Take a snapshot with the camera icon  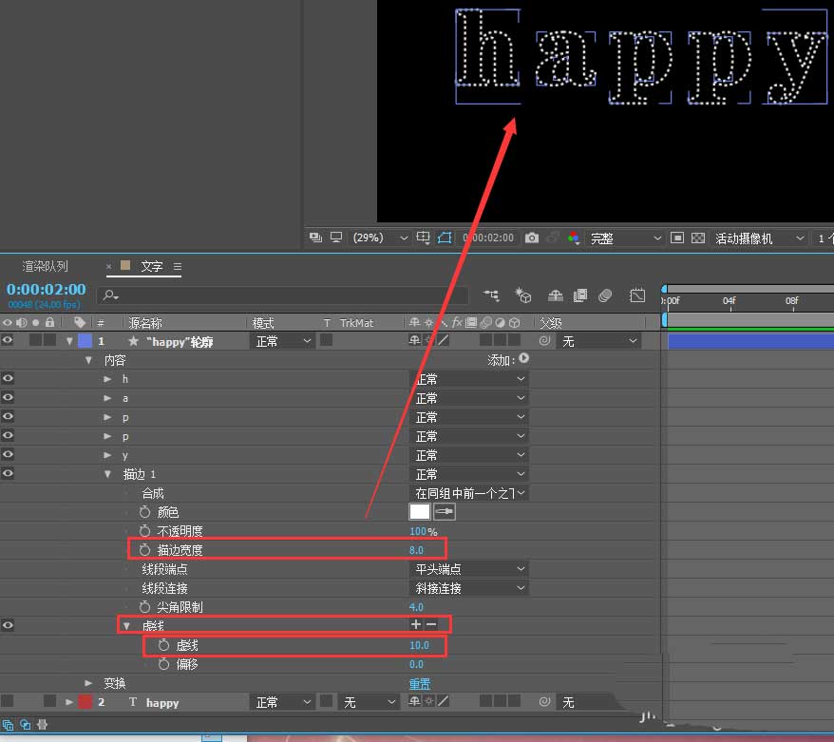point(532,238)
